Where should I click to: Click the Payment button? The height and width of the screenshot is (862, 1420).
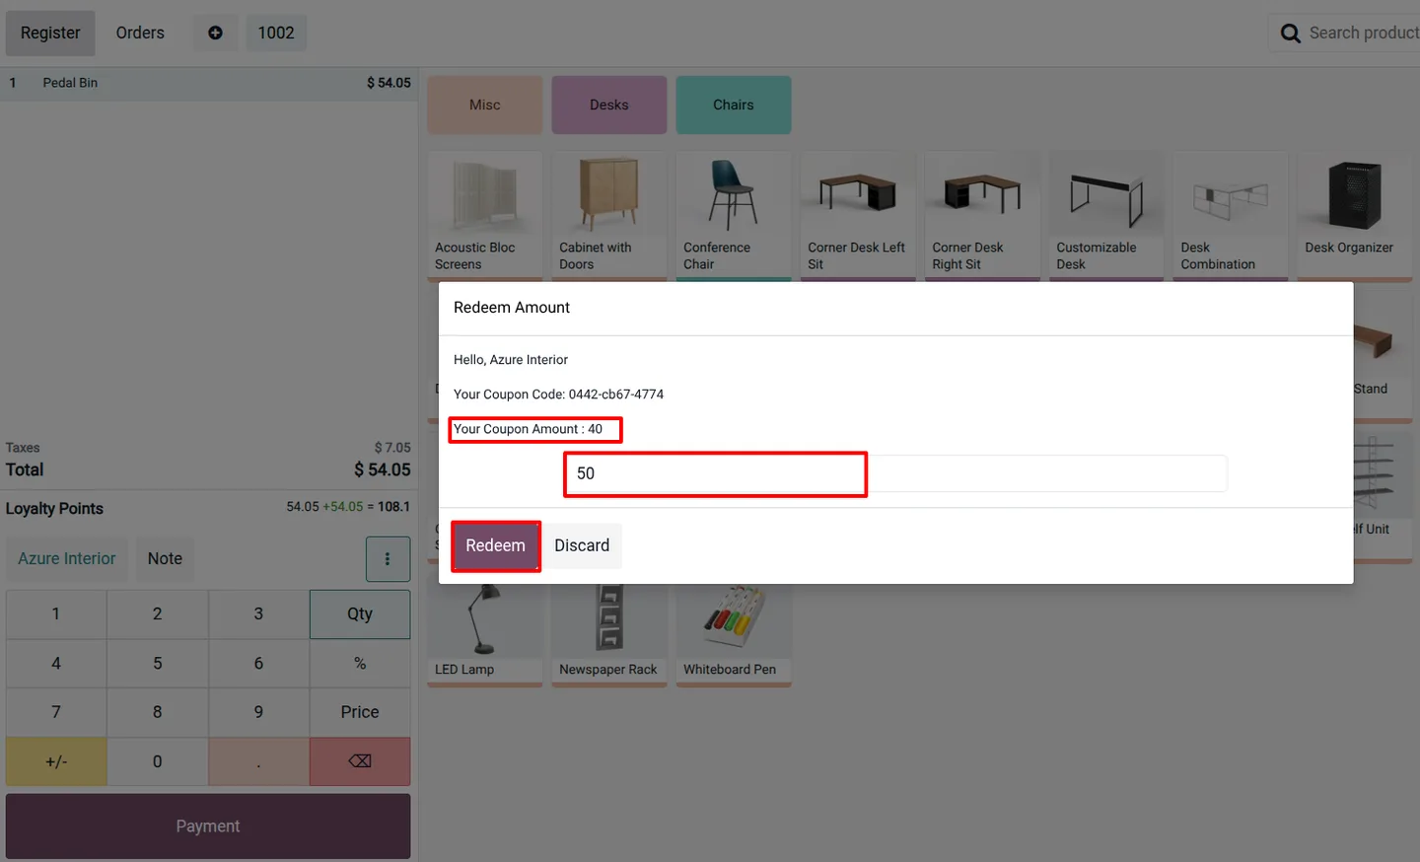(208, 826)
